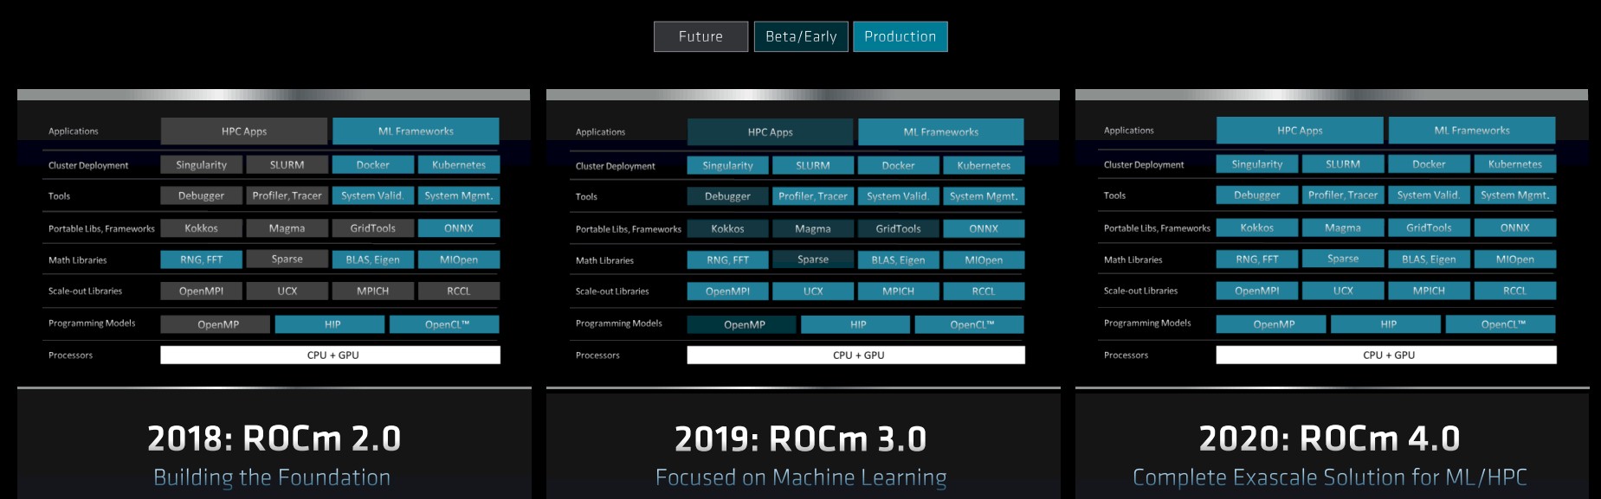This screenshot has height=499, width=1601.
Task: Select Sparse in the ROCm 3.0 panel
Action: point(813,259)
